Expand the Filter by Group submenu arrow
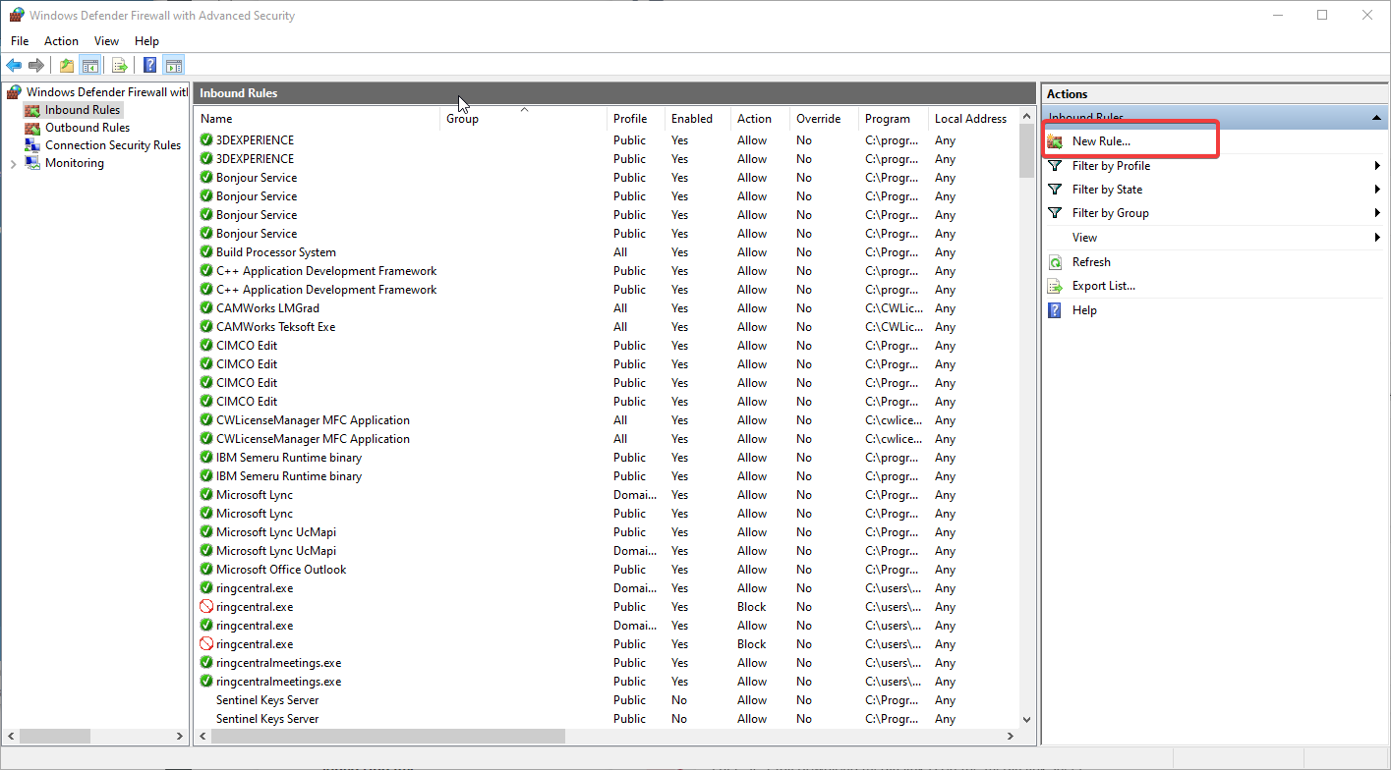 [x=1377, y=213]
